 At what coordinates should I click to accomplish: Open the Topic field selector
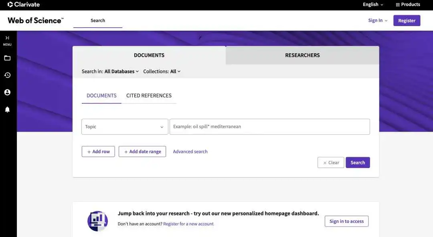point(125,127)
